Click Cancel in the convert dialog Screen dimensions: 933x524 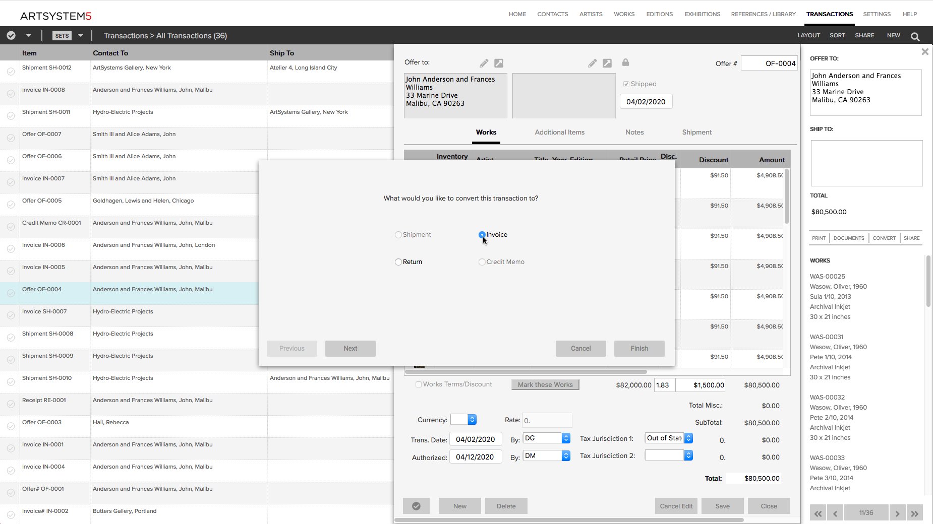[x=581, y=348]
